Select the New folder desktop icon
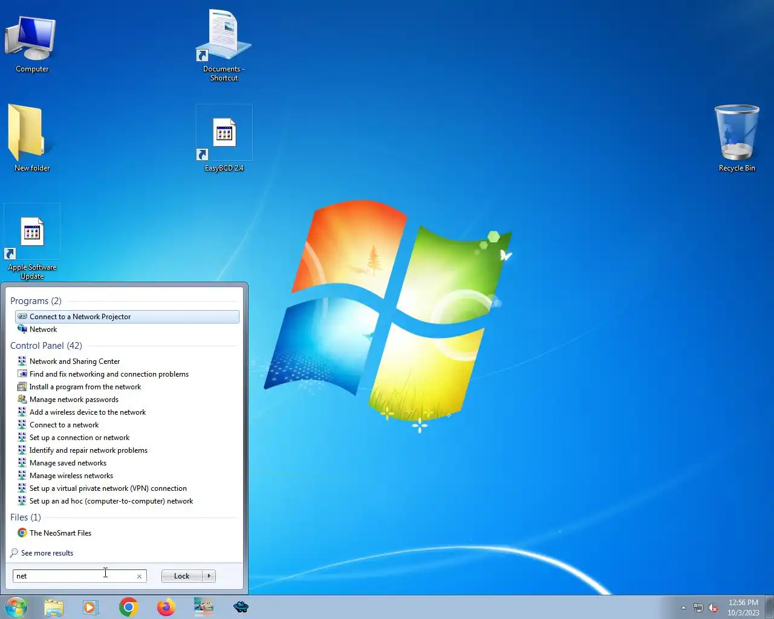Image resolution: width=774 pixels, height=619 pixels. [31, 138]
